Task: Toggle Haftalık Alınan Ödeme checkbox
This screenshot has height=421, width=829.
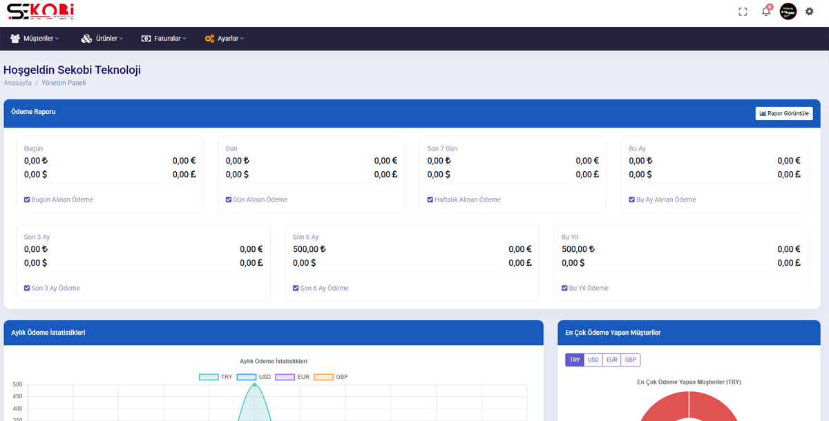Action: tap(430, 199)
